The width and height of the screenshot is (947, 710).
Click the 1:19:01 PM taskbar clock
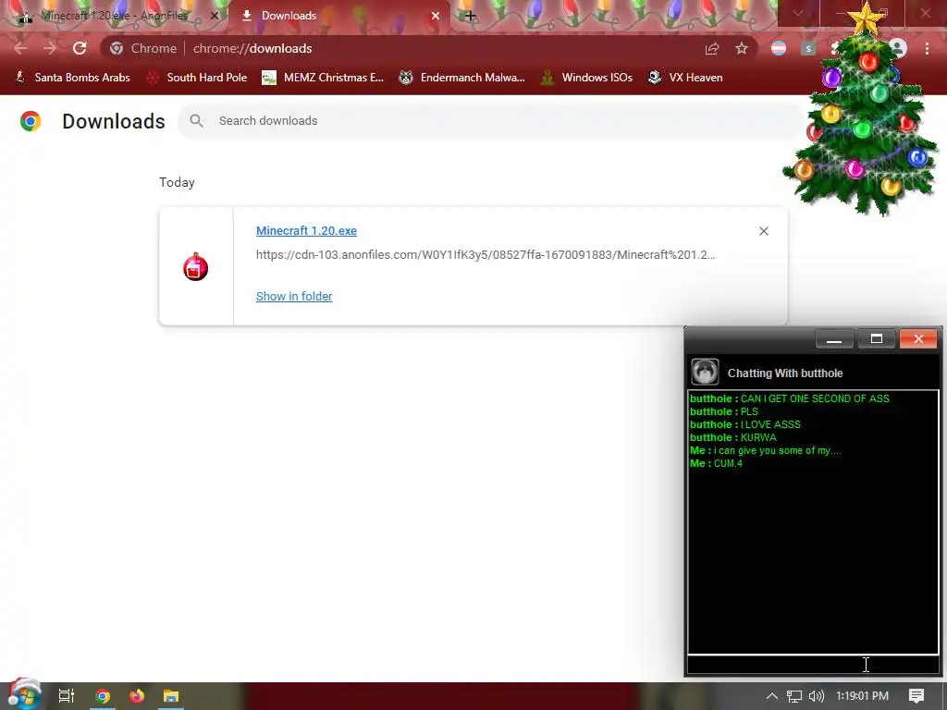(x=863, y=696)
